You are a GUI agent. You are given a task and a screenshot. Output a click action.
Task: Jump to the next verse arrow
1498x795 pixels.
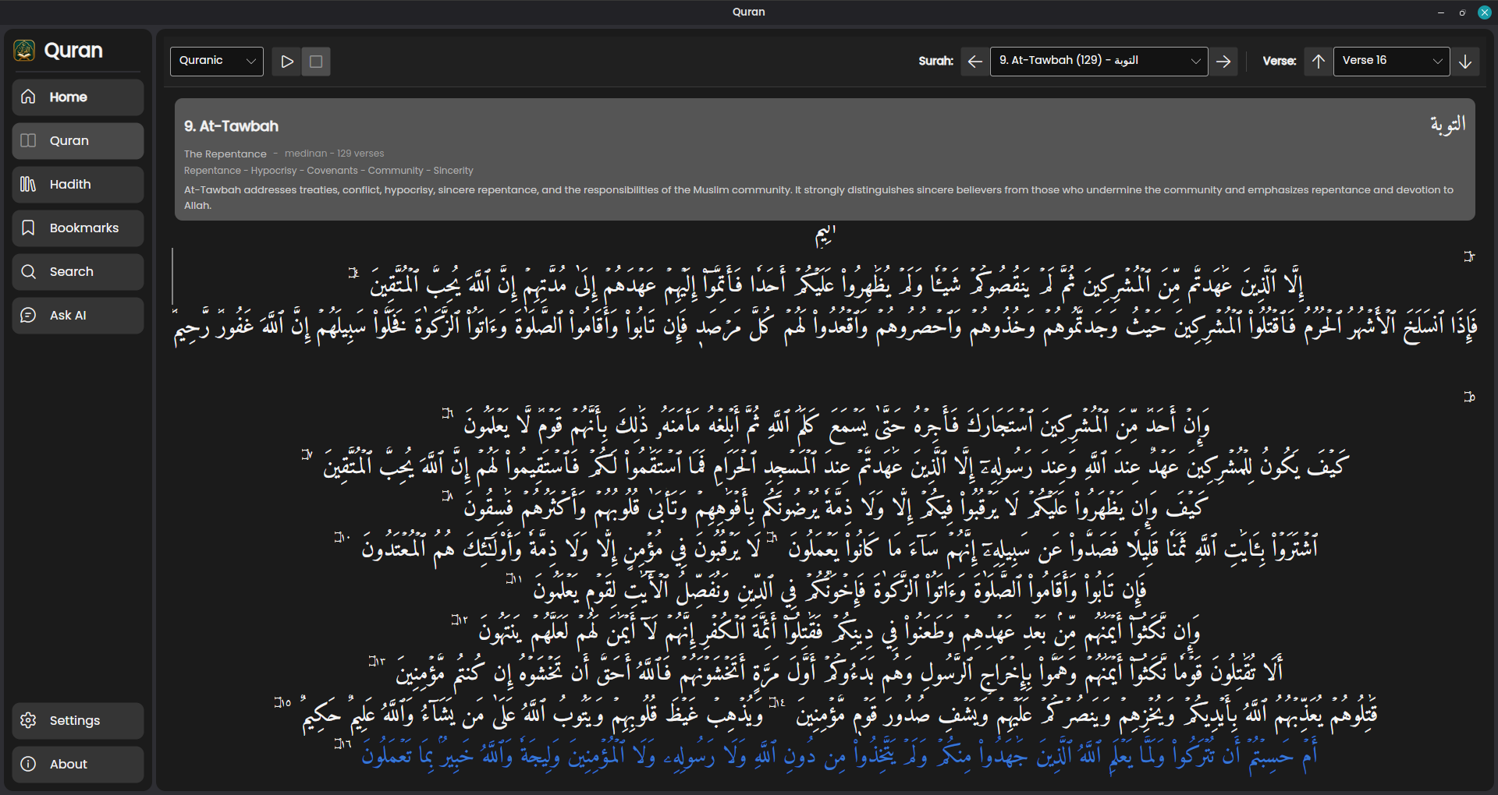pos(1465,62)
